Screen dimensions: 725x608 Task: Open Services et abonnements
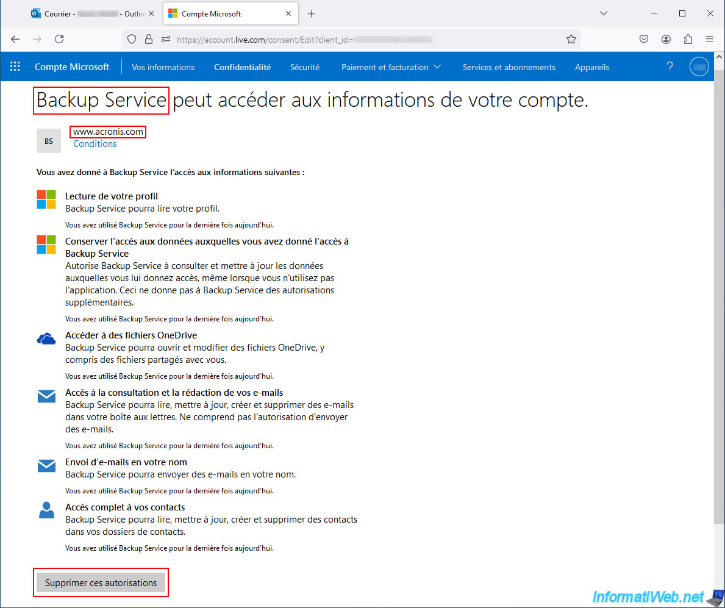tap(509, 67)
